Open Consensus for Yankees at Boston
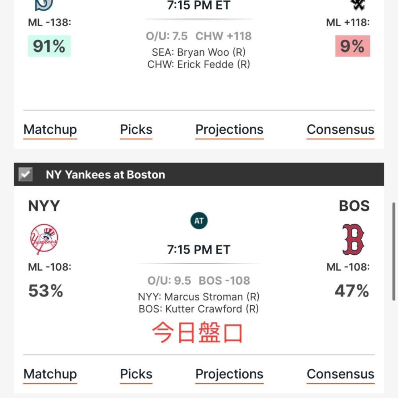This screenshot has width=398, height=398. (x=340, y=374)
